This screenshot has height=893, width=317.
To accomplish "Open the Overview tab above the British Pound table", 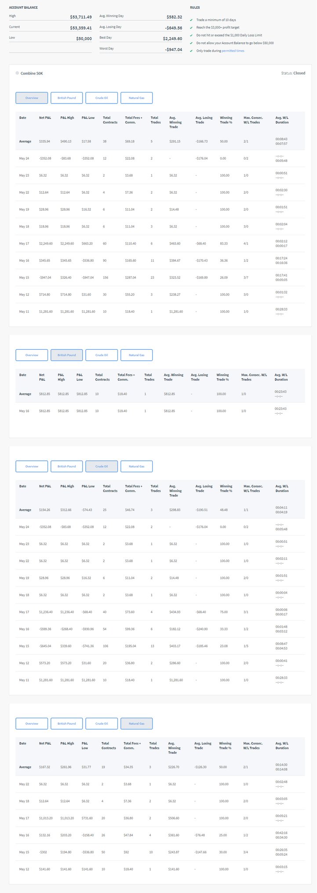I will click(x=32, y=355).
